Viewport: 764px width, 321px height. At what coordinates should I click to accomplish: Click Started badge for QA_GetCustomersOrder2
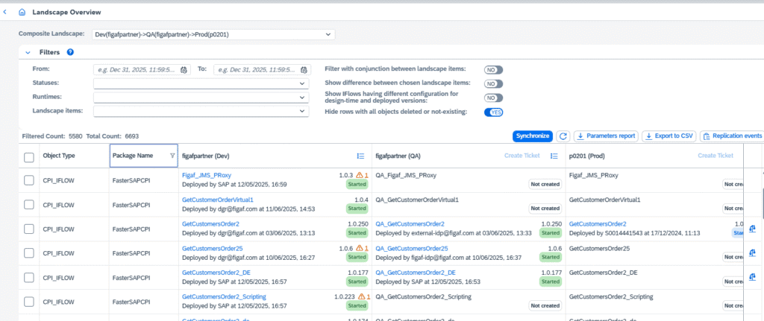[x=551, y=232]
